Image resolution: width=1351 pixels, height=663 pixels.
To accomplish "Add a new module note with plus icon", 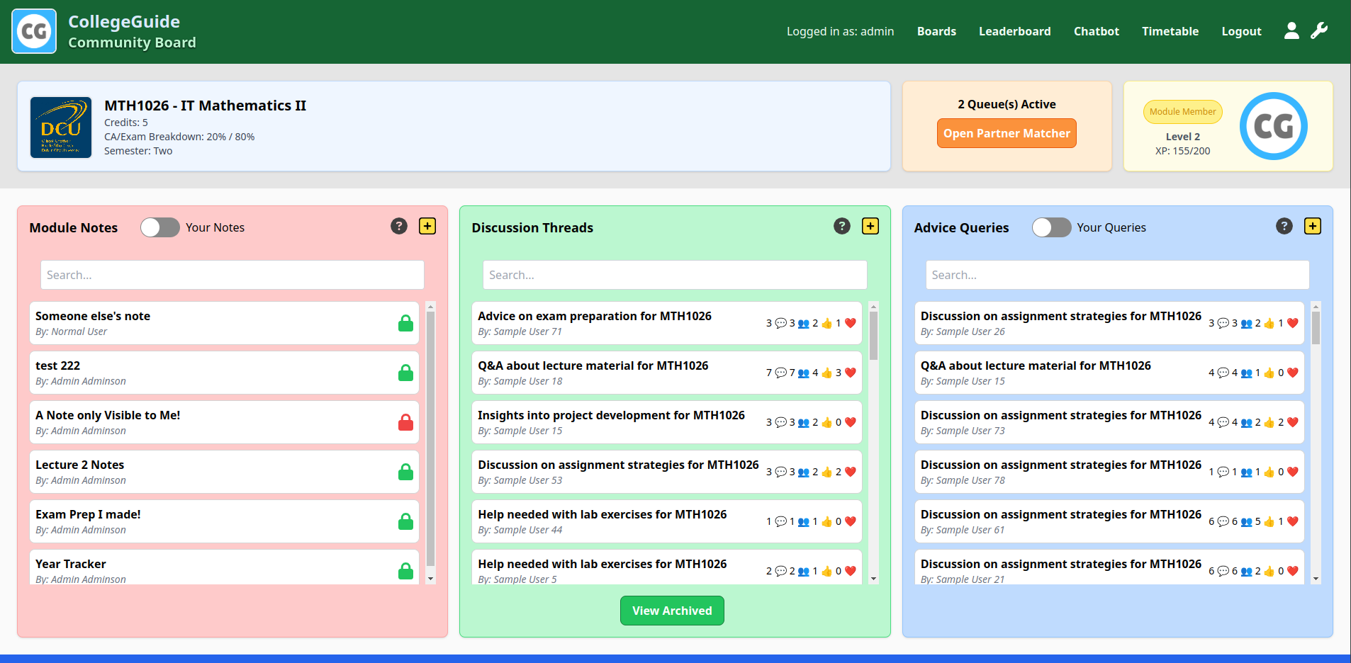I will point(427,226).
